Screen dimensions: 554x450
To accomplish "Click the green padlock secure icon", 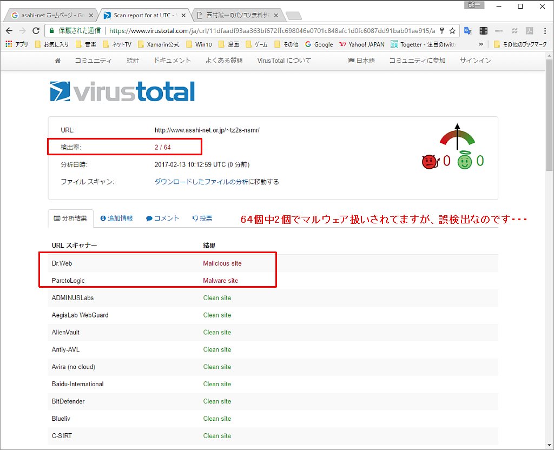I will tap(51, 31).
